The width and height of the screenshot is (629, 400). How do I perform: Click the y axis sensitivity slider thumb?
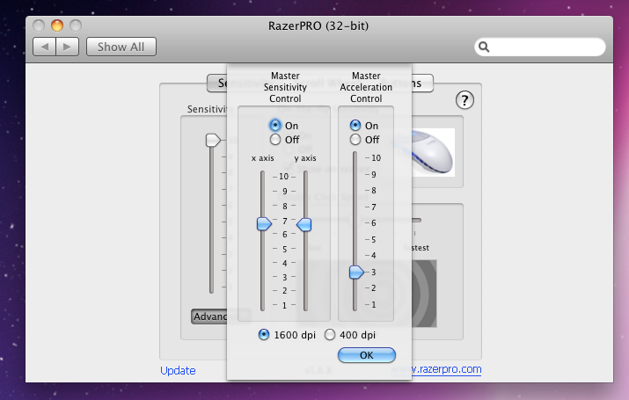pyautogui.click(x=304, y=224)
